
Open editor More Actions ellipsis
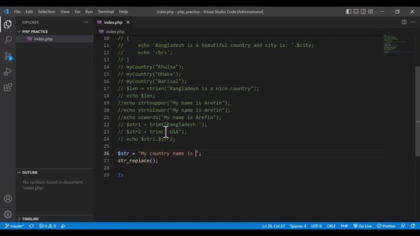click(412, 22)
